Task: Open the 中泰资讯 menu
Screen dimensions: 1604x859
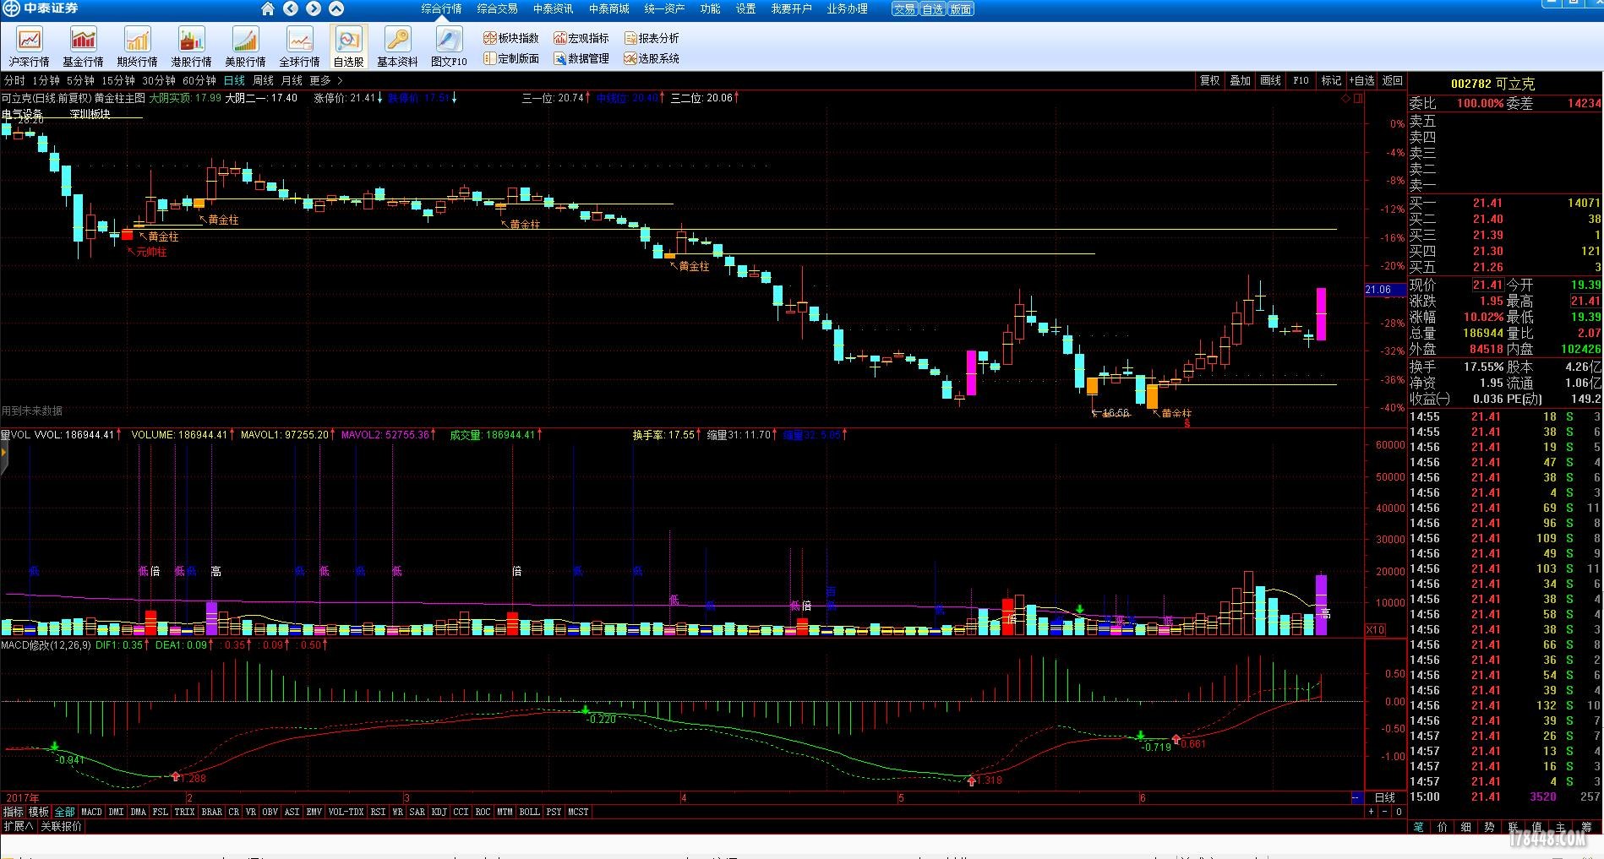Action: (553, 8)
